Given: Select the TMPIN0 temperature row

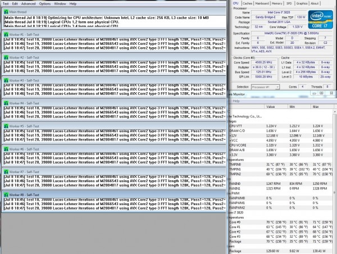Looking at the screenshot, I should 281,165.
